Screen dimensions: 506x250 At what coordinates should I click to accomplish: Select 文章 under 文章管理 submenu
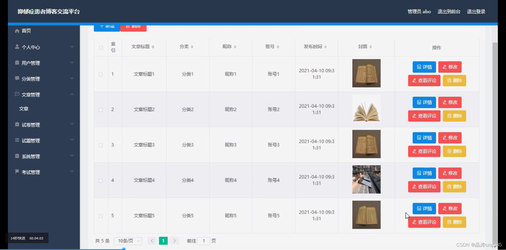(x=24, y=108)
